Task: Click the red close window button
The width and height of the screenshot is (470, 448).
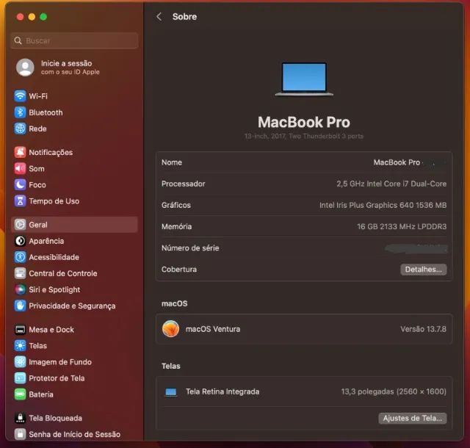Action: pos(20,17)
